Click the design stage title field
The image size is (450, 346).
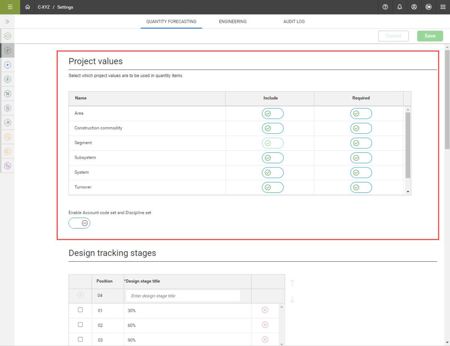(x=183, y=296)
